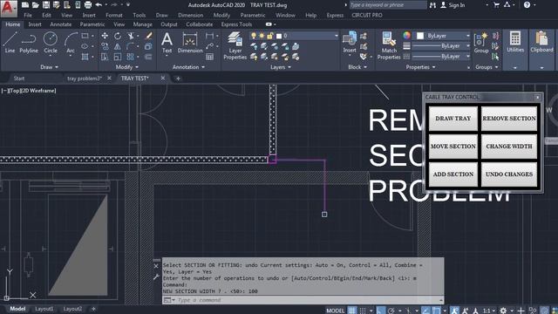558x314 pixels.
Task: Click the Group tool icon
Action: pyautogui.click(x=481, y=42)
